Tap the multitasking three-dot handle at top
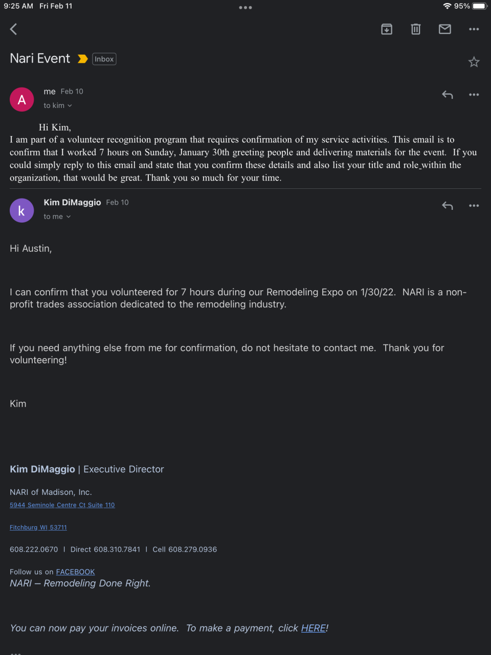 coord(245,8)
